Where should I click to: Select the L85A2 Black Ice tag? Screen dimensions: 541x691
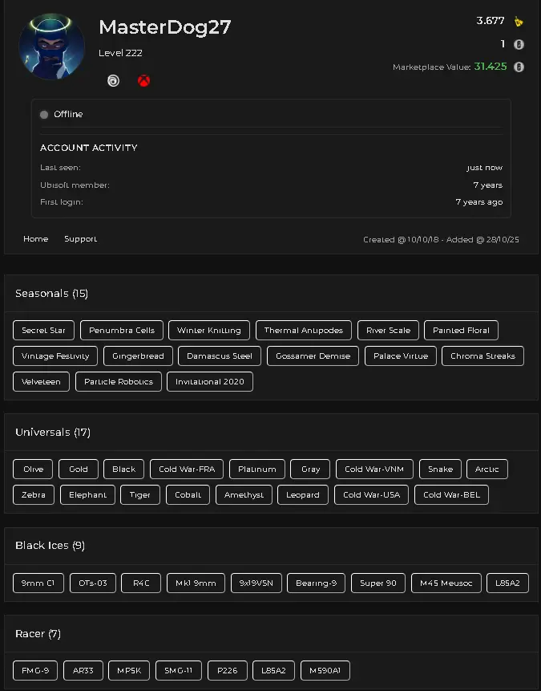[507, 583]
